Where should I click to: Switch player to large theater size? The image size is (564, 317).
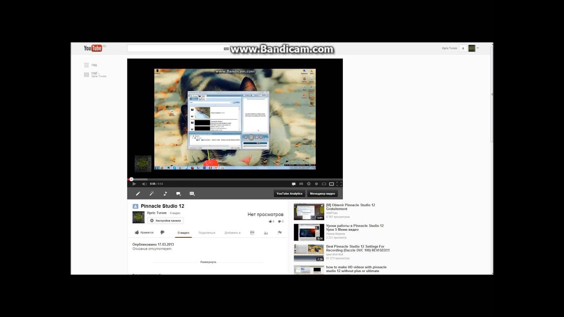[x=331, y=184]
